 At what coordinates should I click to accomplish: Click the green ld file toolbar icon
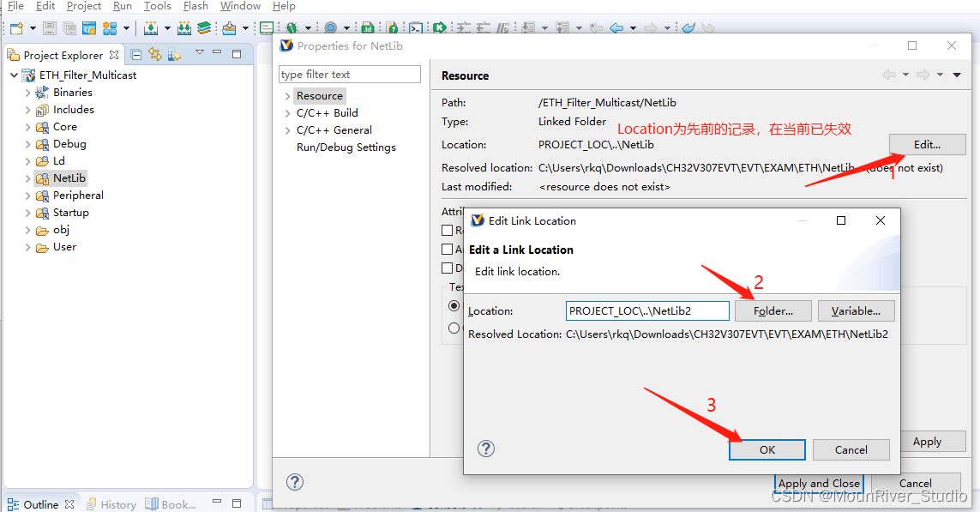click(x=368, y=28)
